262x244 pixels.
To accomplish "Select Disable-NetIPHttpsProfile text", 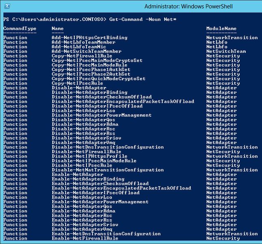I will [x=90, y=156].
